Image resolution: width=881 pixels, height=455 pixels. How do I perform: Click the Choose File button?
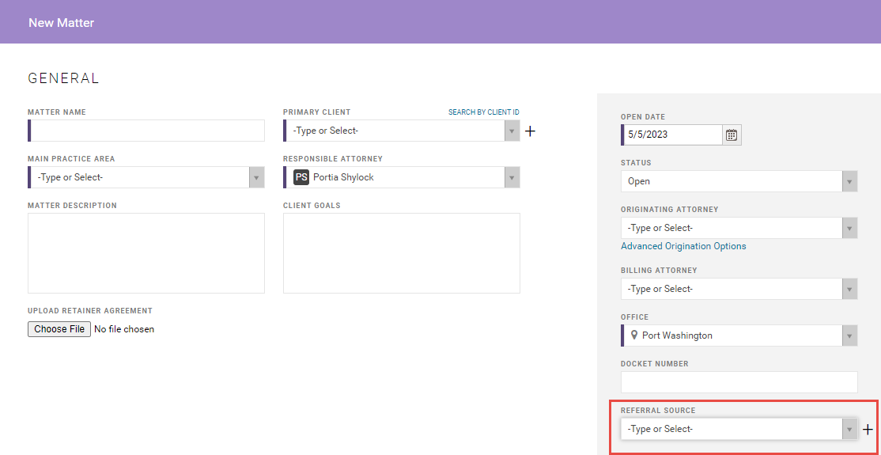(59, 329)
